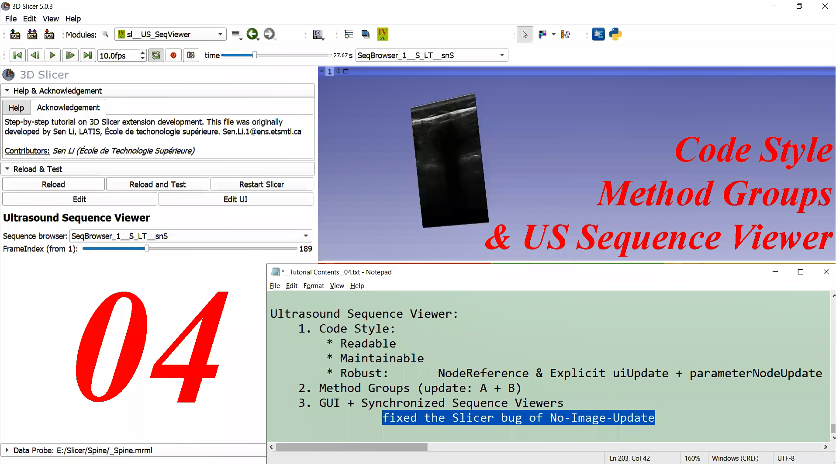
Task: Open the toolbar SeqBrowser_1__S_LT__snS dropdown
Action: coord(432,55)
